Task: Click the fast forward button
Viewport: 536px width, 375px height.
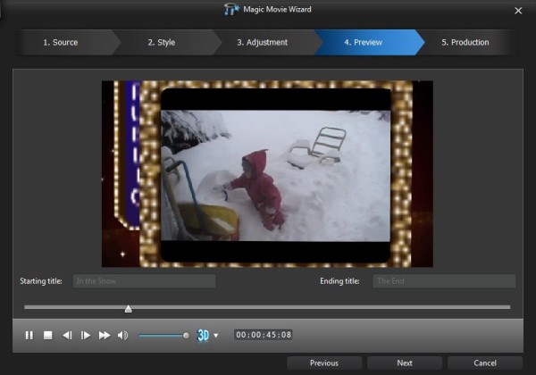Action: tap(105, 335)
